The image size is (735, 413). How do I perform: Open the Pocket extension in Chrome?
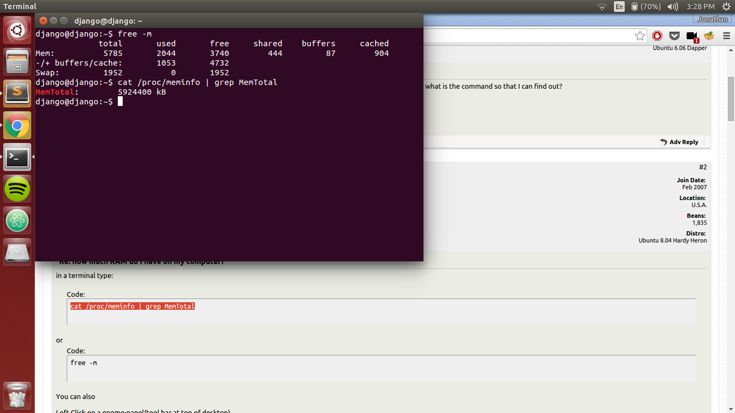[x=674, y=36]
